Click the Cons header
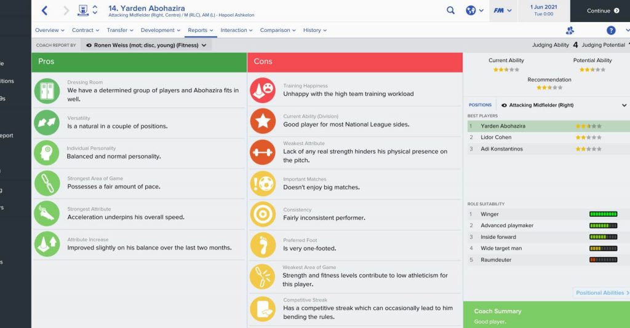This screenshot has height=328, width=630. [355, 62]
